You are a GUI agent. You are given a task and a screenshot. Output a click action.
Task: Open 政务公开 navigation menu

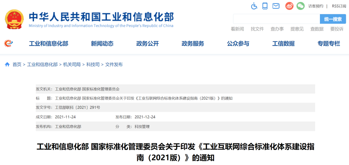(x=147, y=44)
